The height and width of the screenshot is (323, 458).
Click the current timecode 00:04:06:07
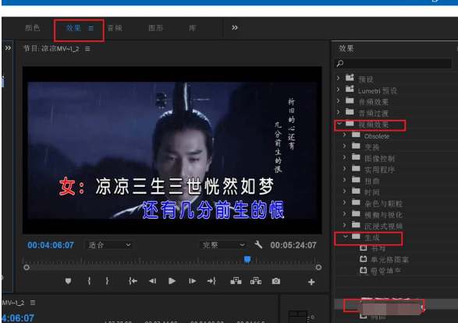click(51, 245)
